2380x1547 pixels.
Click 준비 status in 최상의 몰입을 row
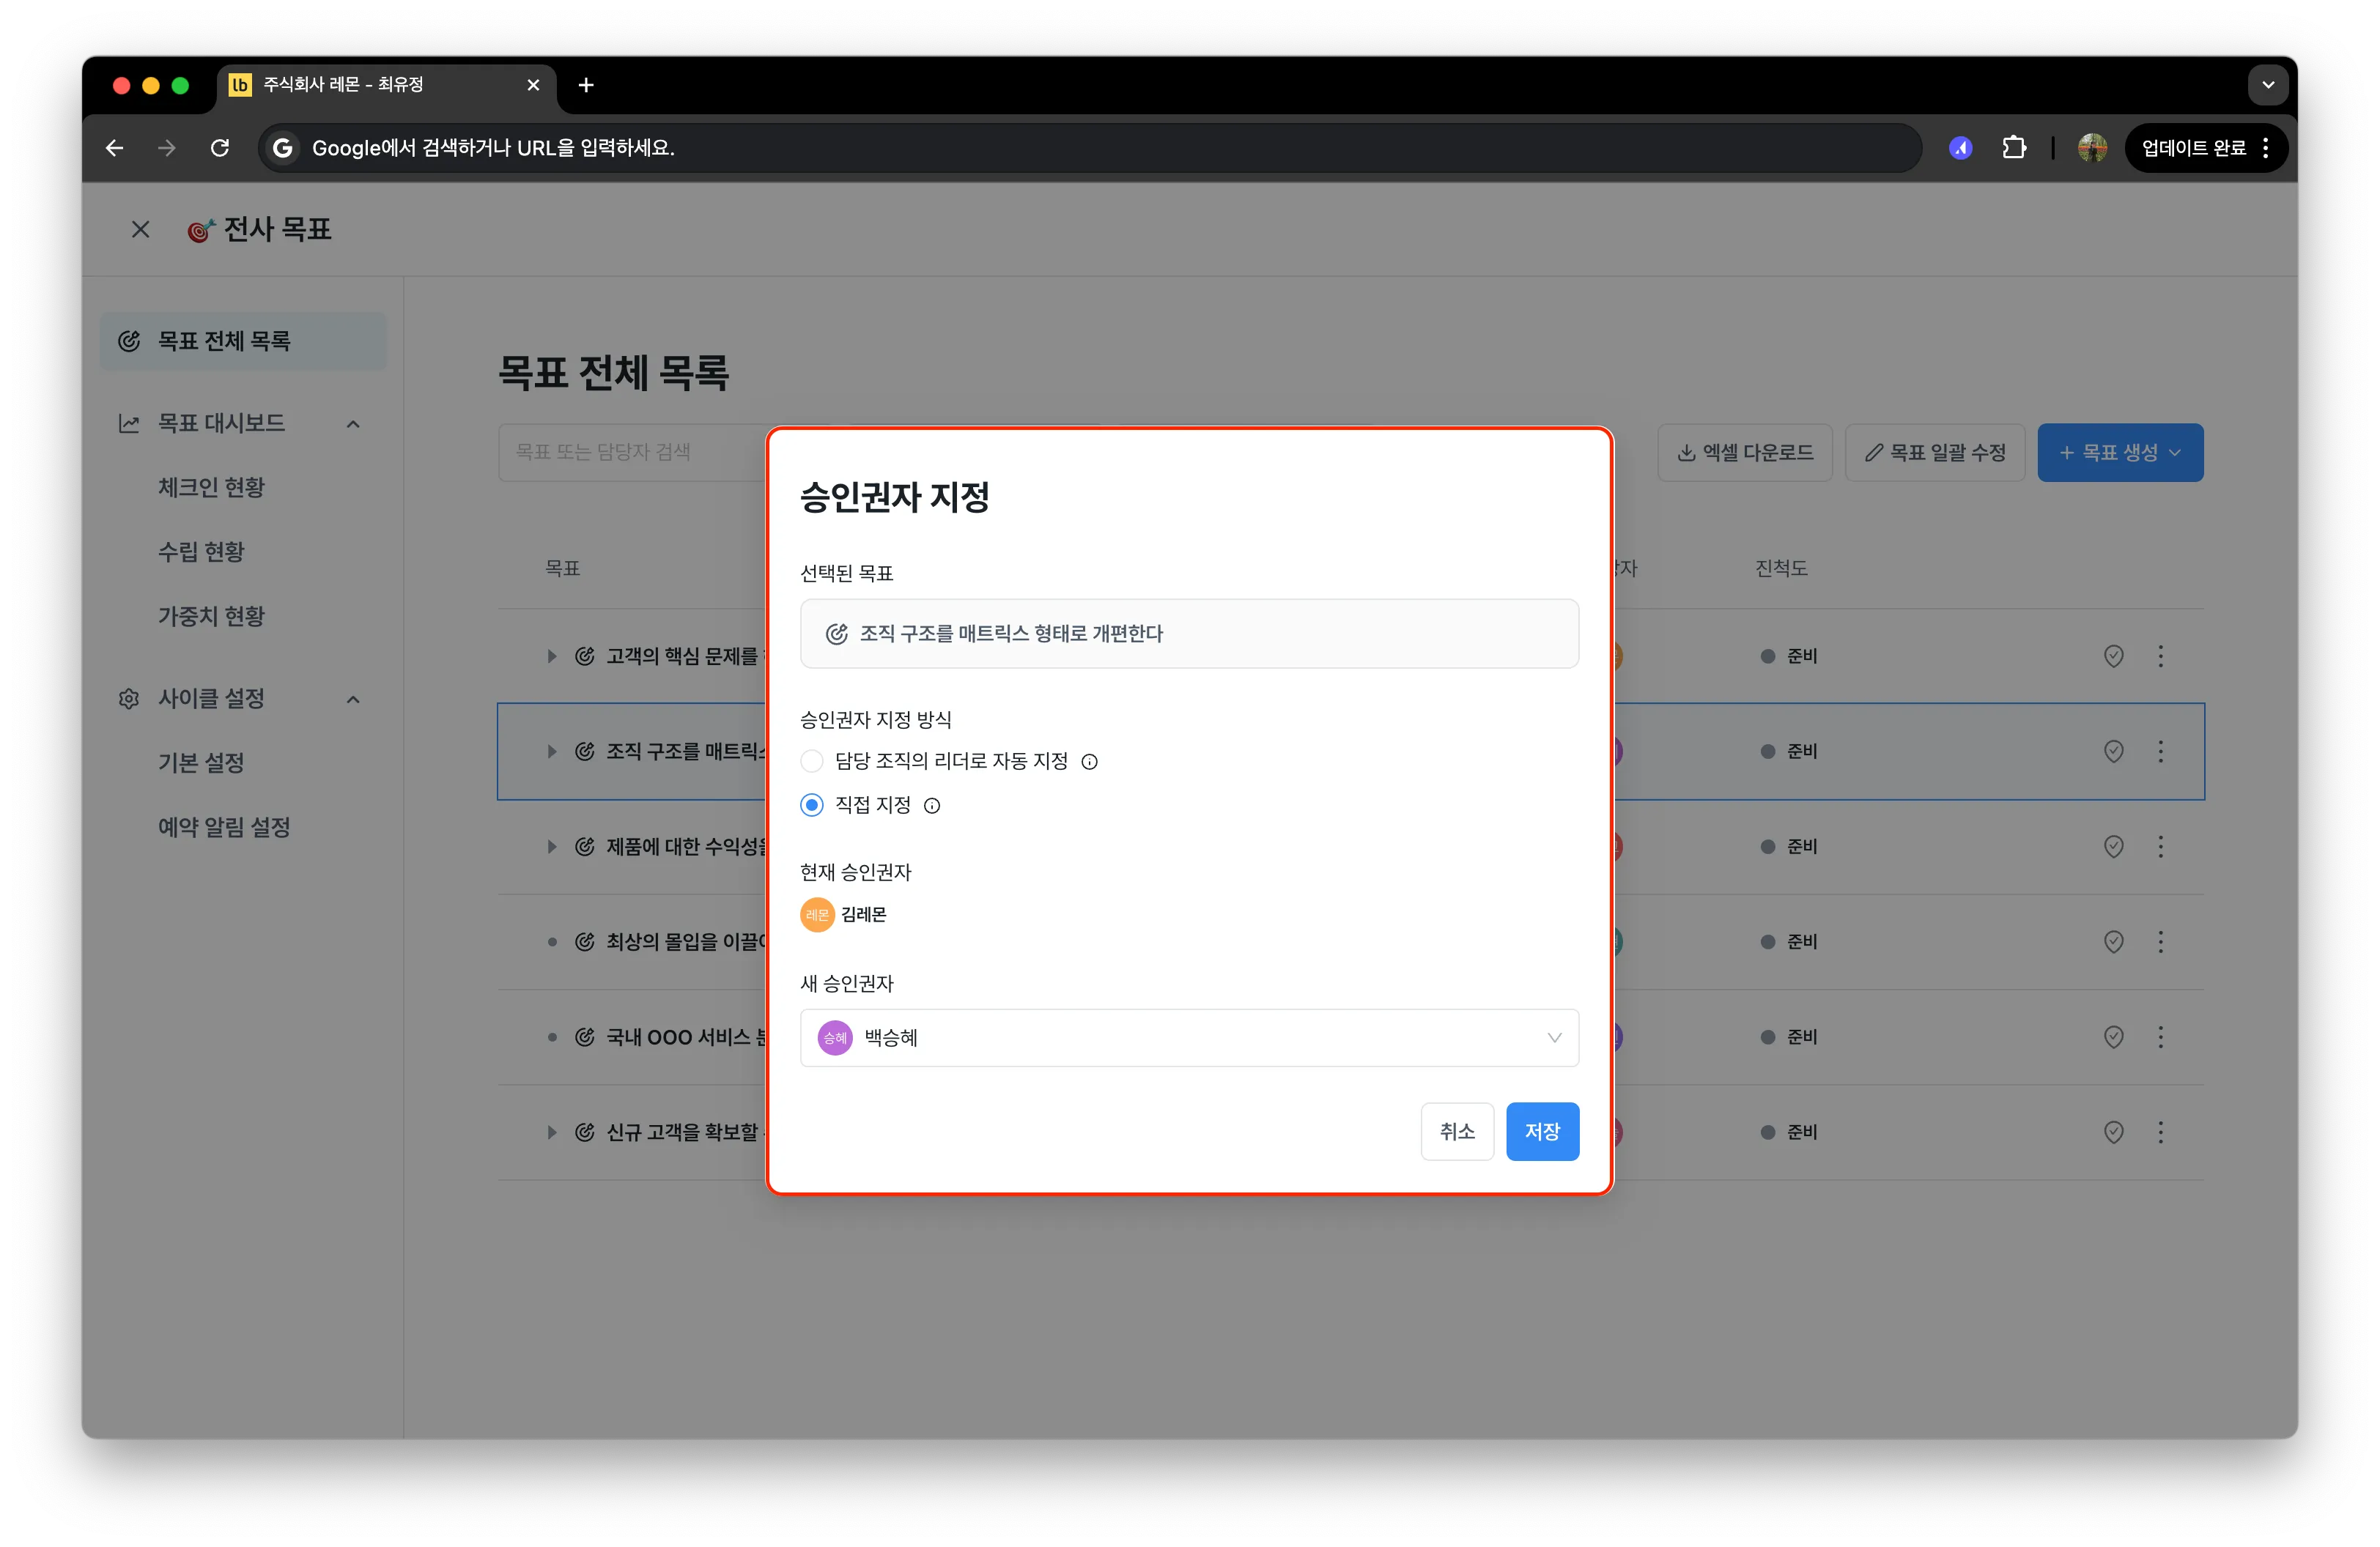[1789, 943]
